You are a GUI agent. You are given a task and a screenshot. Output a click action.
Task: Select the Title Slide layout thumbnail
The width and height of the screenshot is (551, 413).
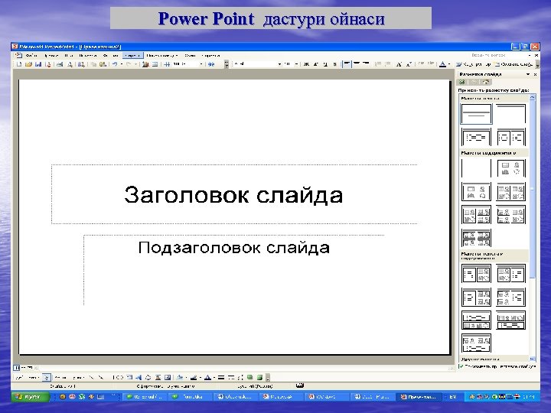click(476, 114)
